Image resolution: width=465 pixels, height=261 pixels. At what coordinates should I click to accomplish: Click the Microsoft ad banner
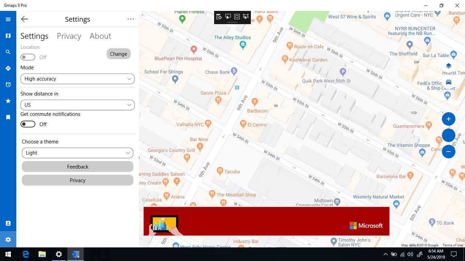click(267, 221)
